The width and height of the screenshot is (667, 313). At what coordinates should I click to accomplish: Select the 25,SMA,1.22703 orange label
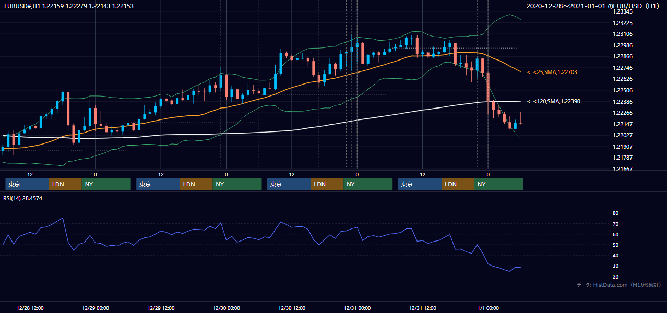tap(552, 72)
